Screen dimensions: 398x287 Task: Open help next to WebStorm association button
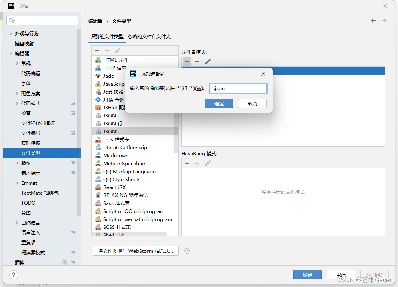[x=187, y=251]
